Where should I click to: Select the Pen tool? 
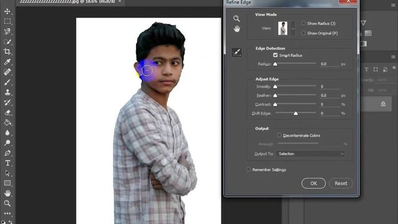pyautogui.click(x=7, y=153)
